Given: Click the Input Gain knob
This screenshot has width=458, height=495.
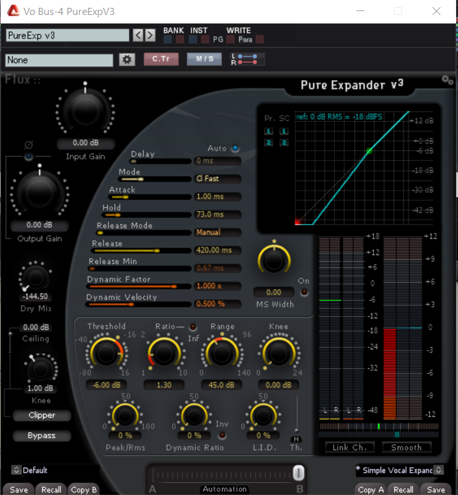Looking at the screenshot, I should [x=85, y=111].
